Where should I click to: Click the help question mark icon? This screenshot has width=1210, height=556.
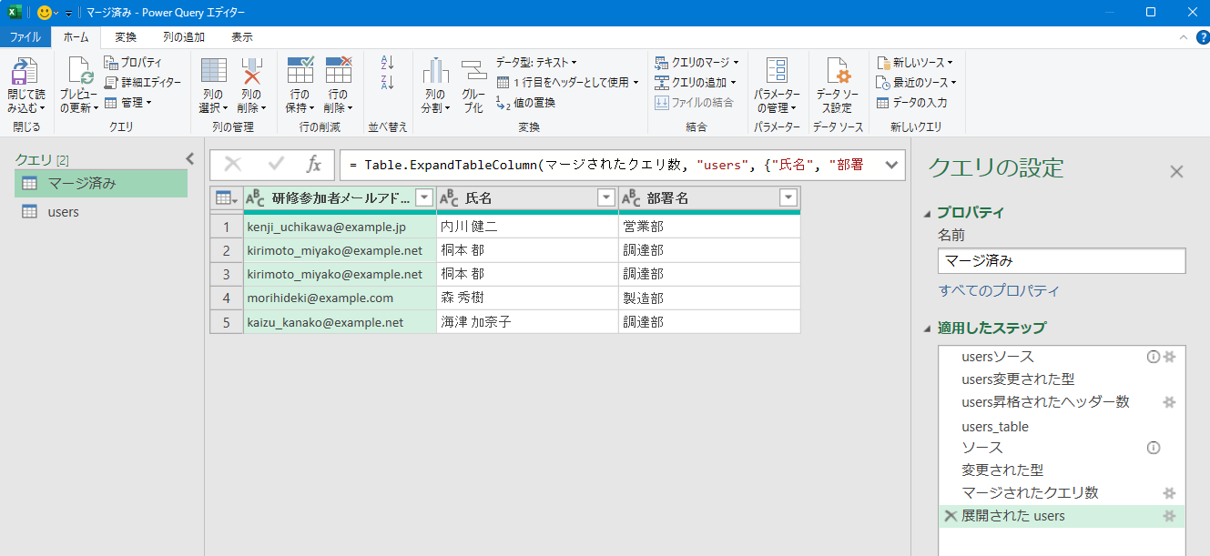1202,37
